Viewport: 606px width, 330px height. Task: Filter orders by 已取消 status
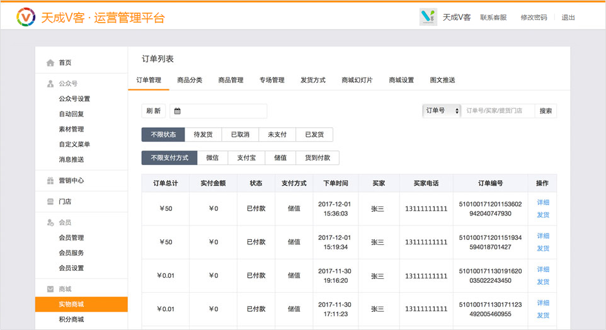pos(240,135)
